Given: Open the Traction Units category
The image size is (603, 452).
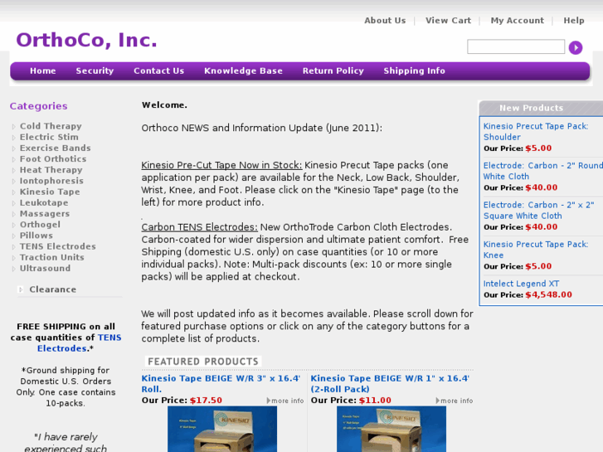Looking at the screenshot, I should click(x=52, y=257).
